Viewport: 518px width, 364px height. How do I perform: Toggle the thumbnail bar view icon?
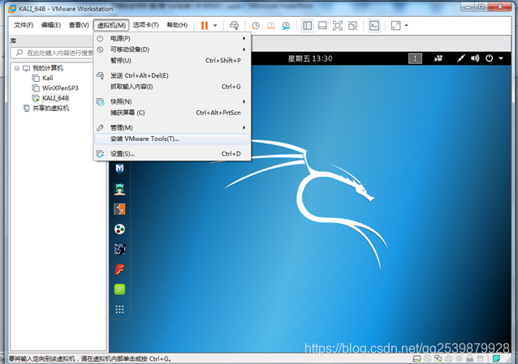tap(322, 25)
